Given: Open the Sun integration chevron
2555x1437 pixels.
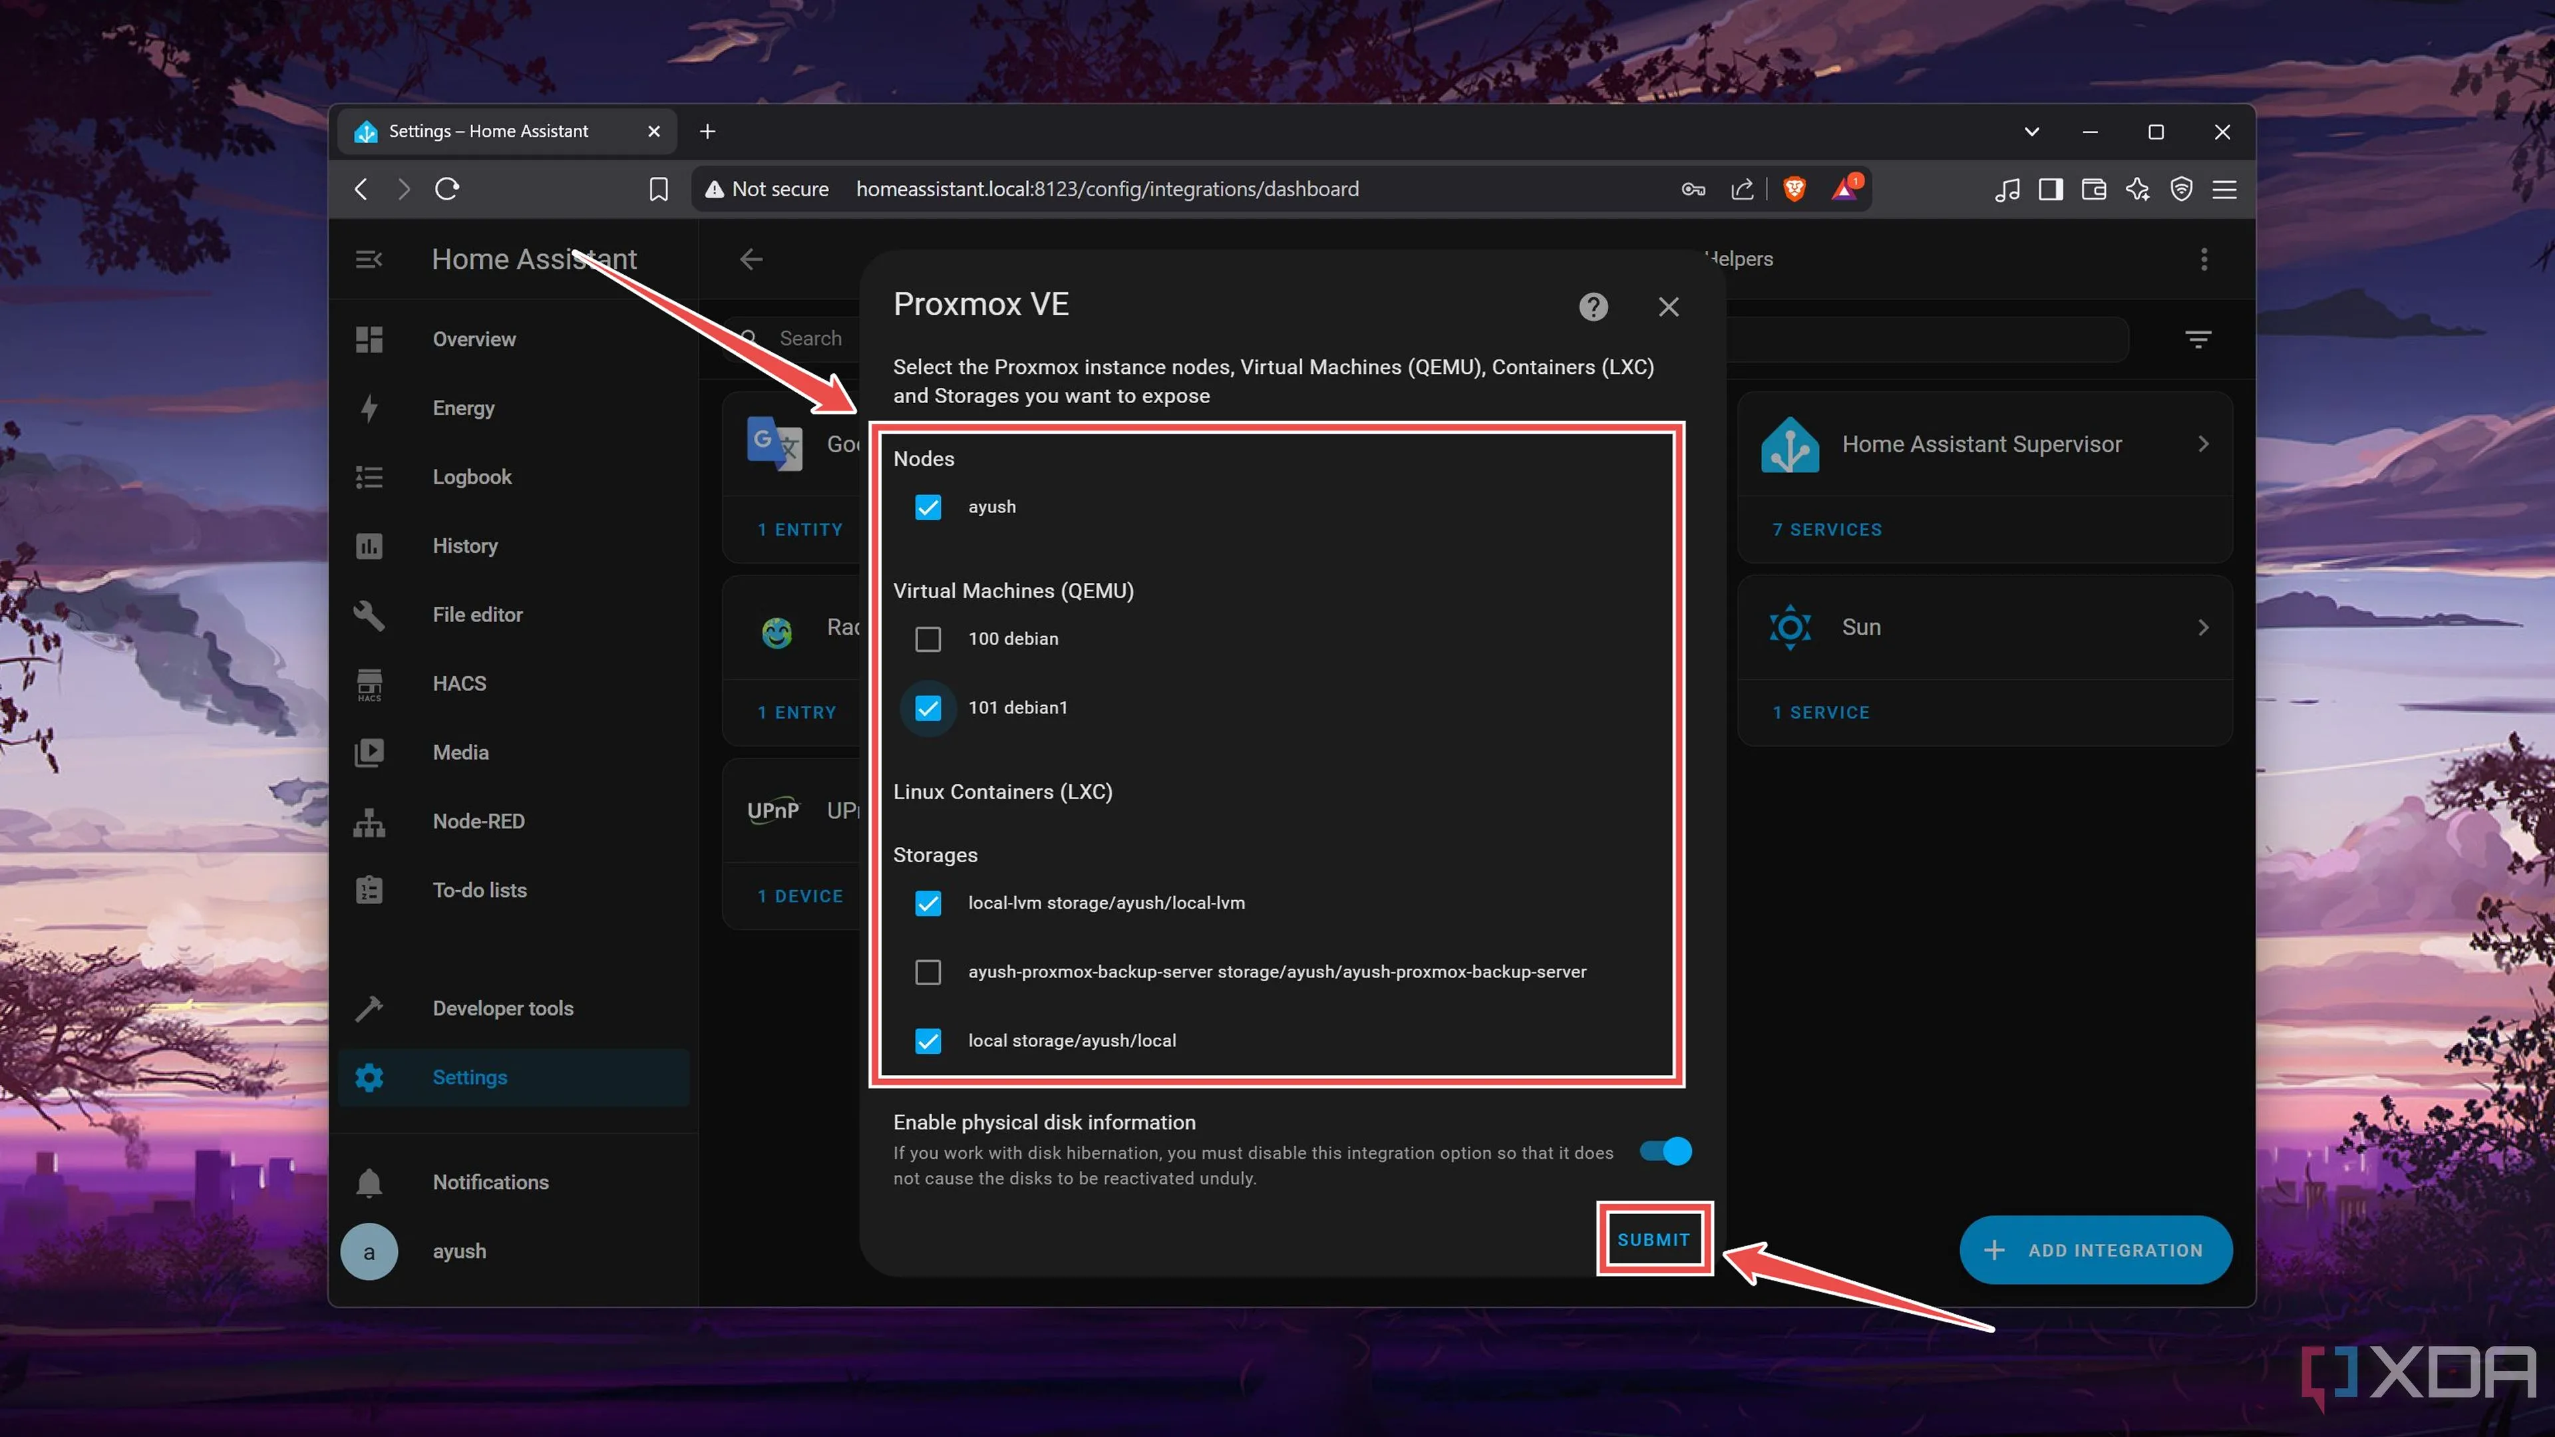Looking at the screenshot, I should (x=2202, y=628).
